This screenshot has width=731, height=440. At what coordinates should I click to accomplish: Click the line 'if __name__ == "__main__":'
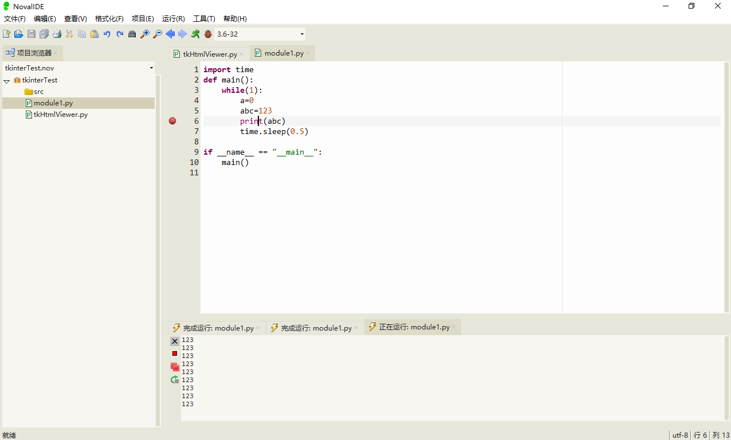point(263,152)
